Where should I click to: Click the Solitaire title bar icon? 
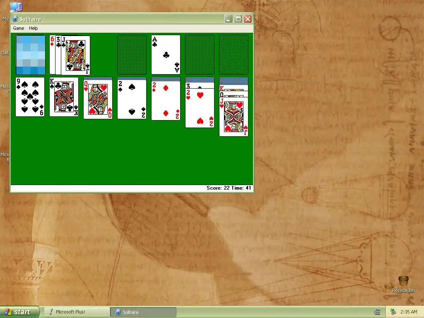coord(15,19)
